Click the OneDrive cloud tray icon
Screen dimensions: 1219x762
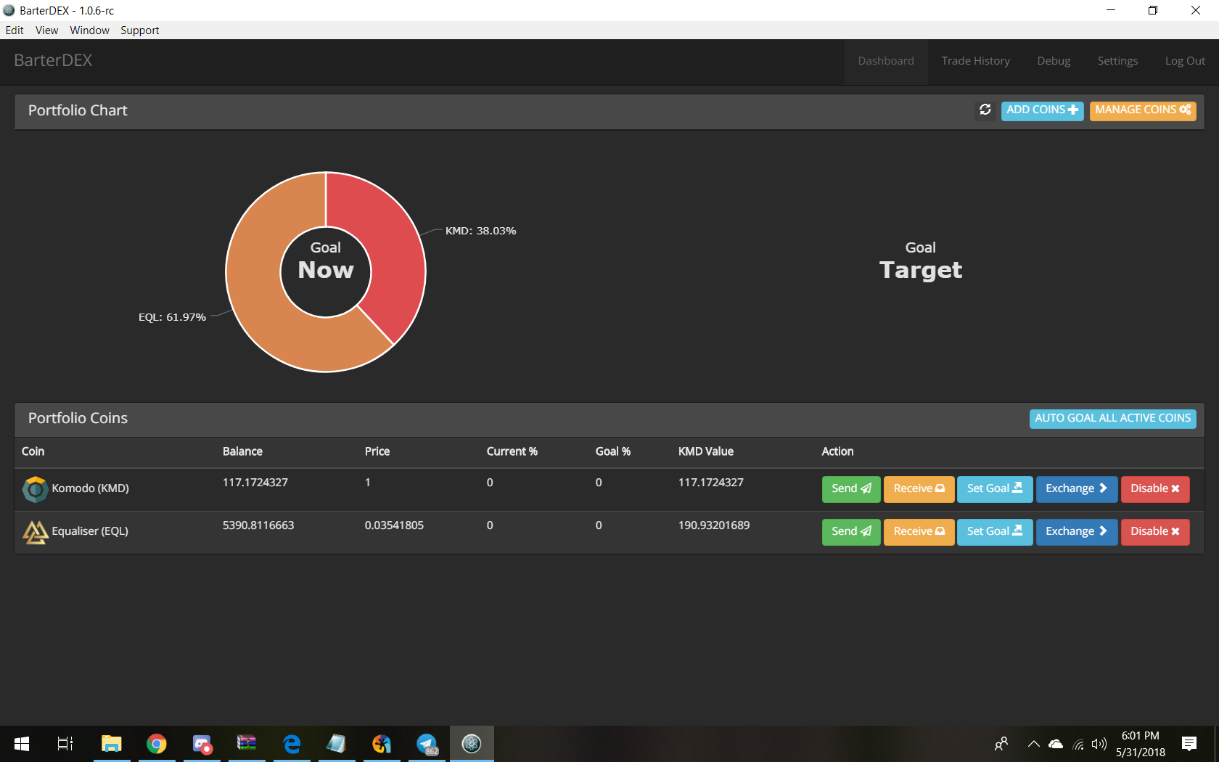[x=1056, y=744]
